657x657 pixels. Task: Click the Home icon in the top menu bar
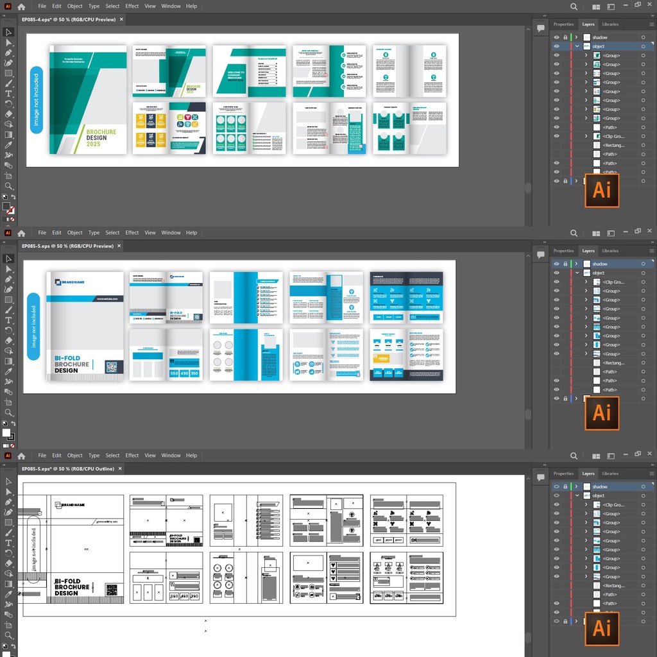pyautogui.click(x=21, y=6)
